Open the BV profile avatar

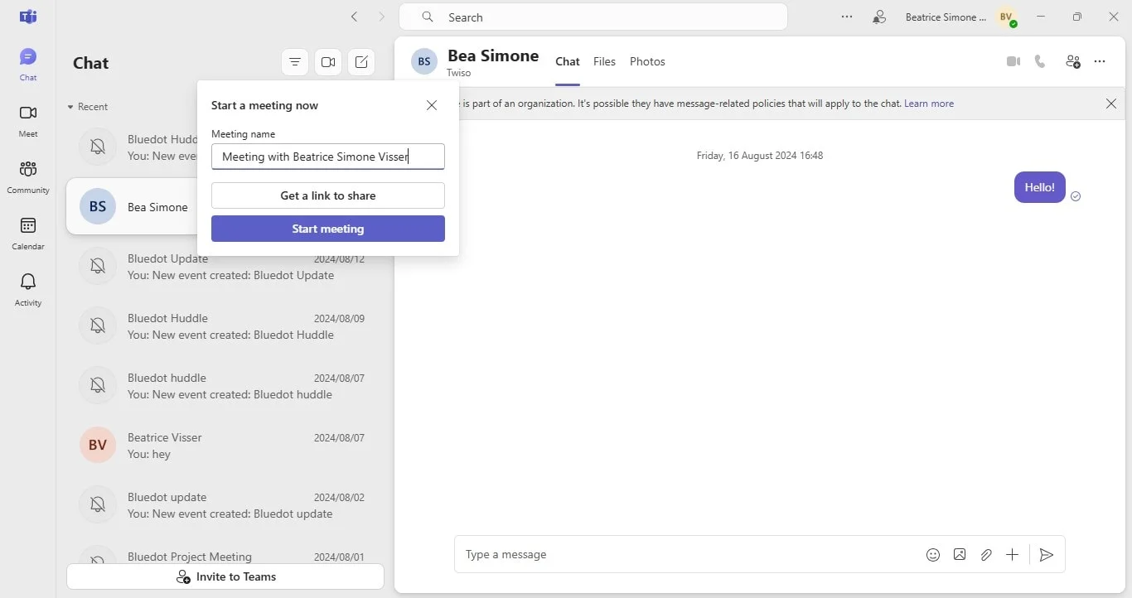coord(1006,17)
